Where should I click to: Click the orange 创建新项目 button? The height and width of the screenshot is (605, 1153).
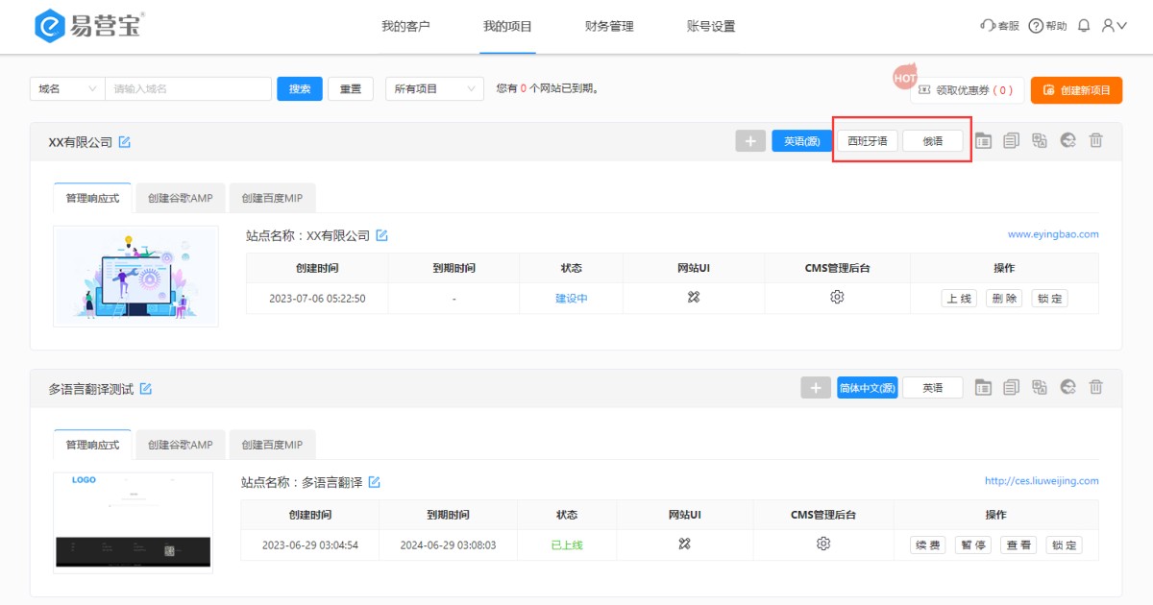coord(1076,90)
